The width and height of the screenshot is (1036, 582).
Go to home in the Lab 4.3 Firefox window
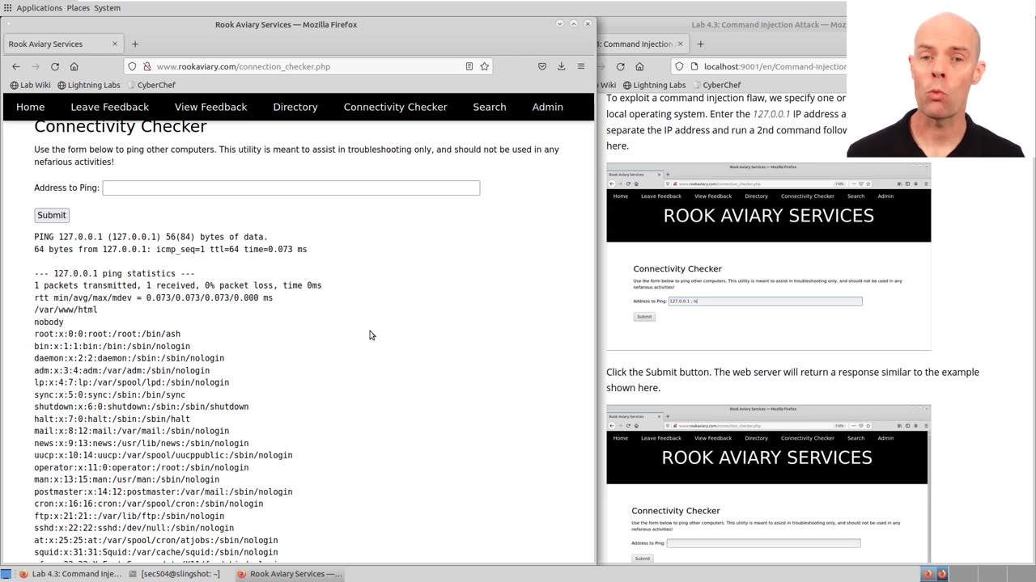tap(639, 66)
